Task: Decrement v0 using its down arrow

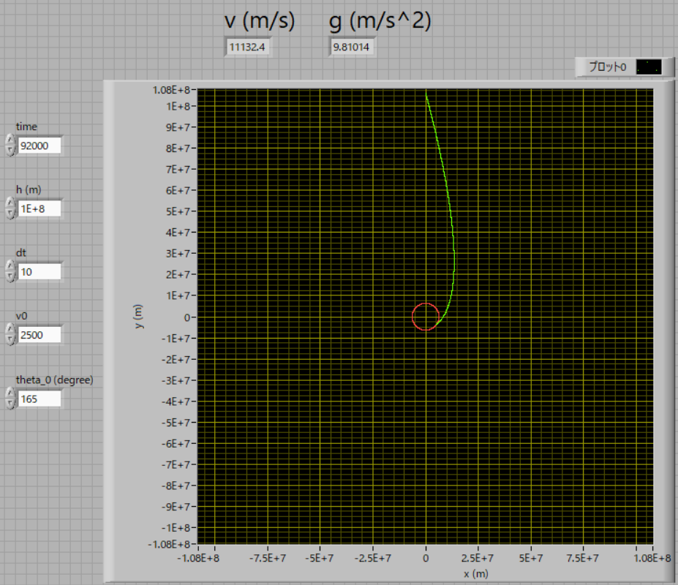Action: (10, 340)
